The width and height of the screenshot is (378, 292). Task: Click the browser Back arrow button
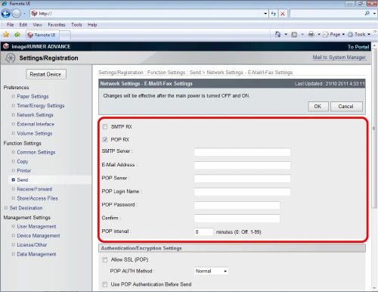[5, 14]
